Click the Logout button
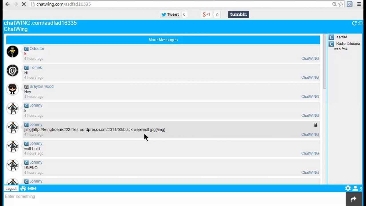This screenshot has height=206, width=366. 11,189
